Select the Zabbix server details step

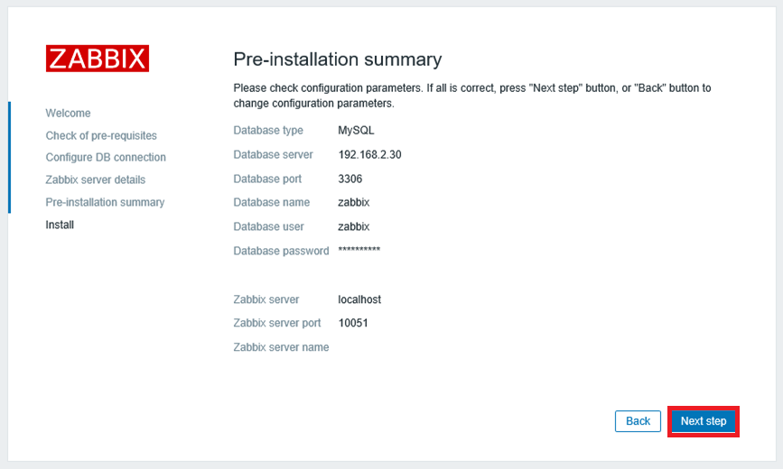95,179
